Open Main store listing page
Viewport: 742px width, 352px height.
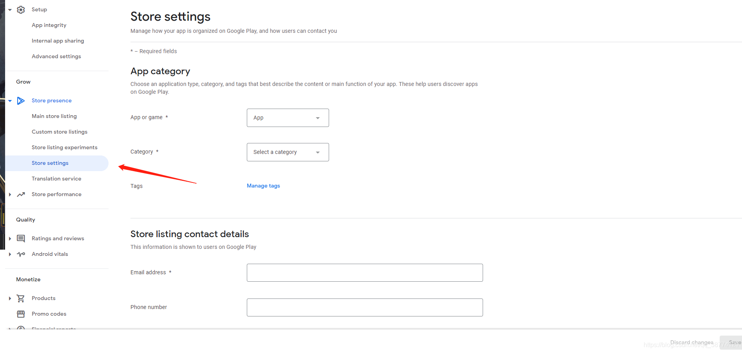(54, 116)
